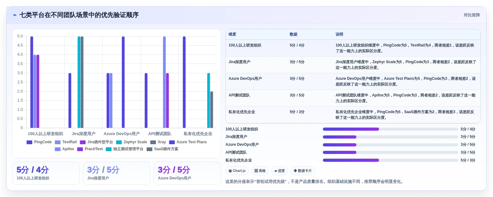
Task: Click the tall PingCode bar for 私有化优先企业
Action: 184,82
